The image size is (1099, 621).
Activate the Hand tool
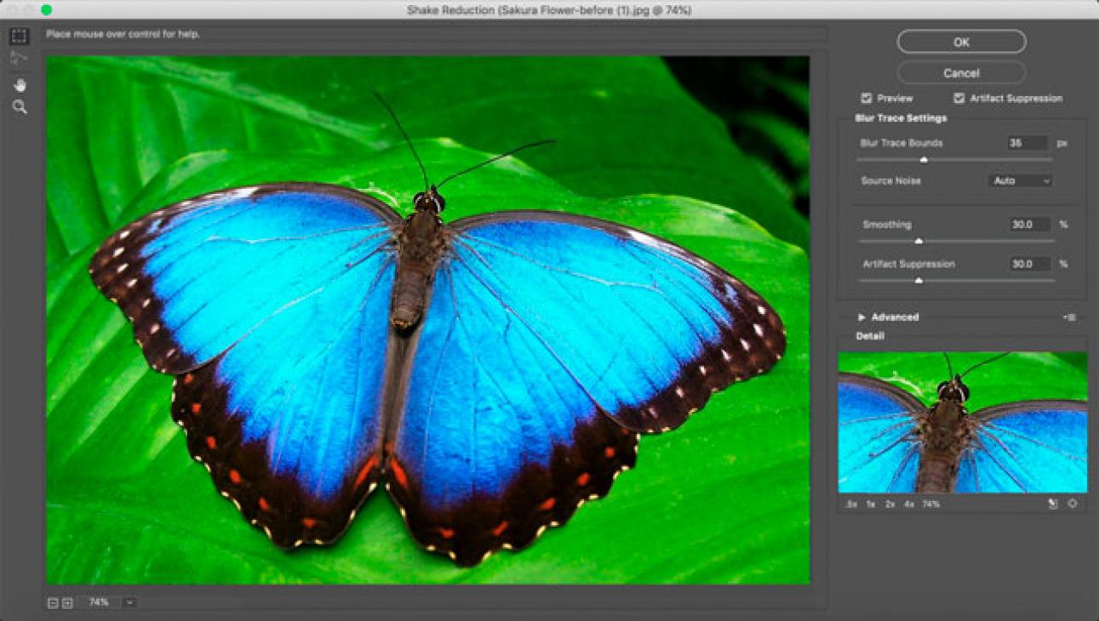(x=20, y=85)
